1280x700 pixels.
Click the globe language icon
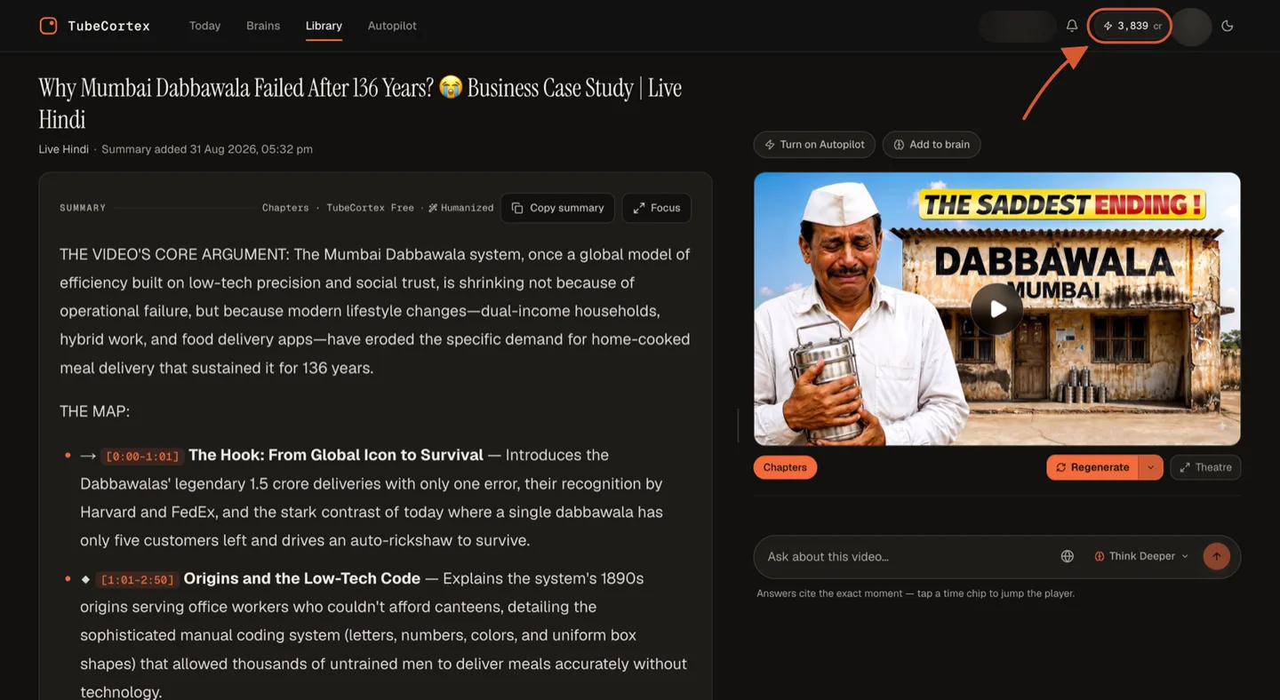1068,556
